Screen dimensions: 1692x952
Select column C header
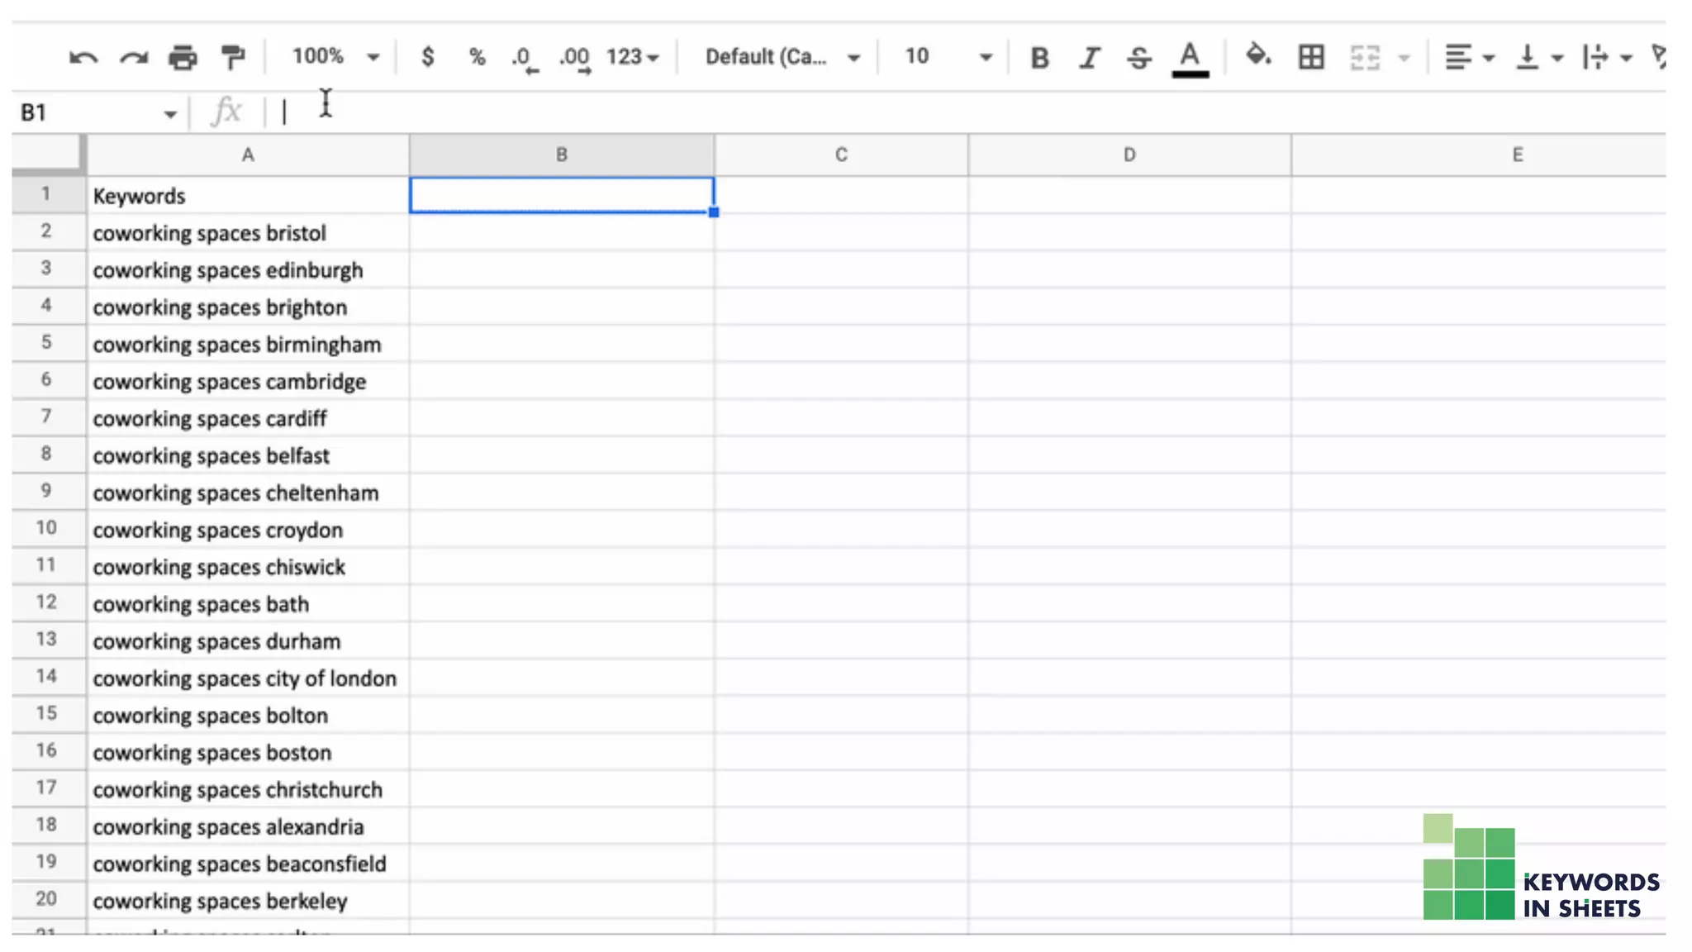841,155
